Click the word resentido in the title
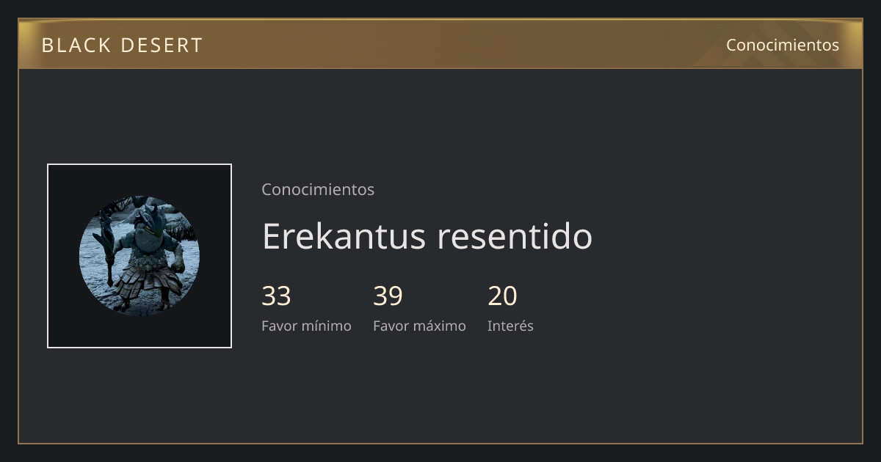Image resolution: width=881 pixels, height=462 pixels. [x=515, y=236]
